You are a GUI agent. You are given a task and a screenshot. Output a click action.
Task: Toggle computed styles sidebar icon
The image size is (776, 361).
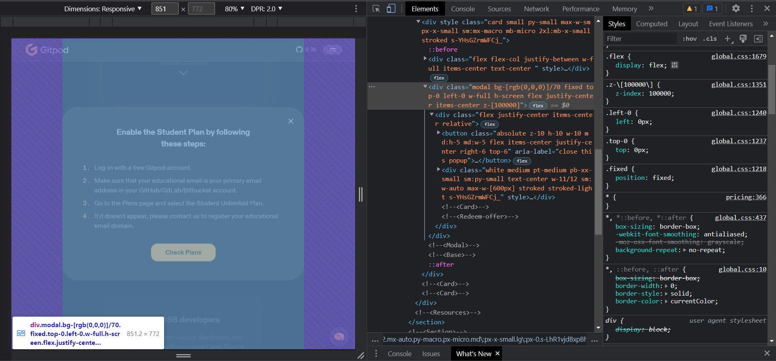[x=758, y=39]
